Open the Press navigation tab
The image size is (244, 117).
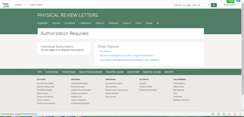click(138, 23)
